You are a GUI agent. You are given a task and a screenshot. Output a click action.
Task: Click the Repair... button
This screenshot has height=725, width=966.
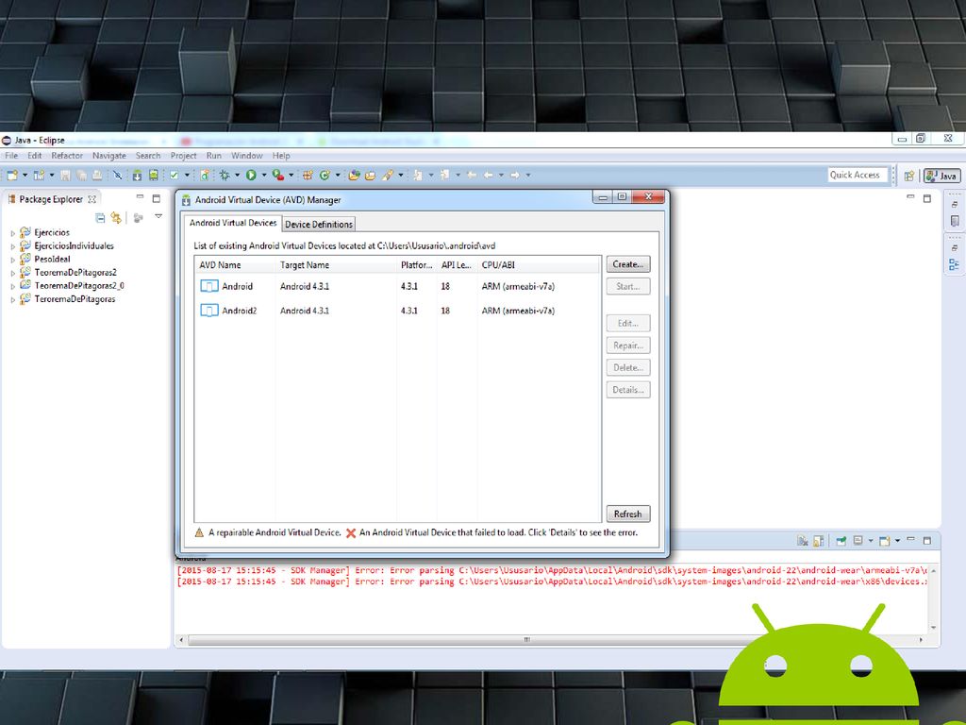pyautogui.click(x=627, y=346)
